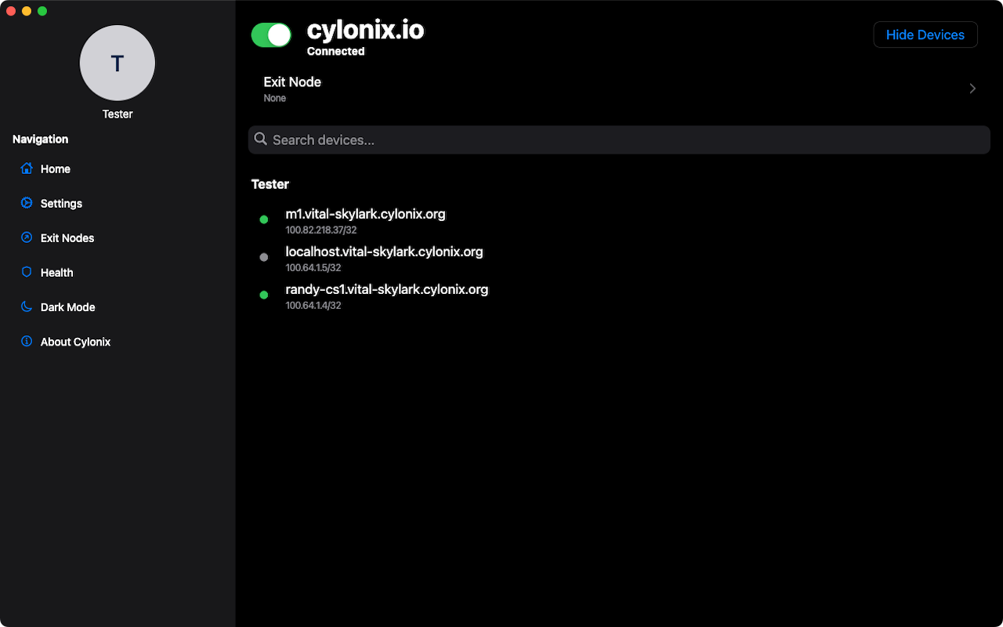Click IP address 100.82.218.37/32
This screenshot has height=627, width=1003.
point(320,230)
